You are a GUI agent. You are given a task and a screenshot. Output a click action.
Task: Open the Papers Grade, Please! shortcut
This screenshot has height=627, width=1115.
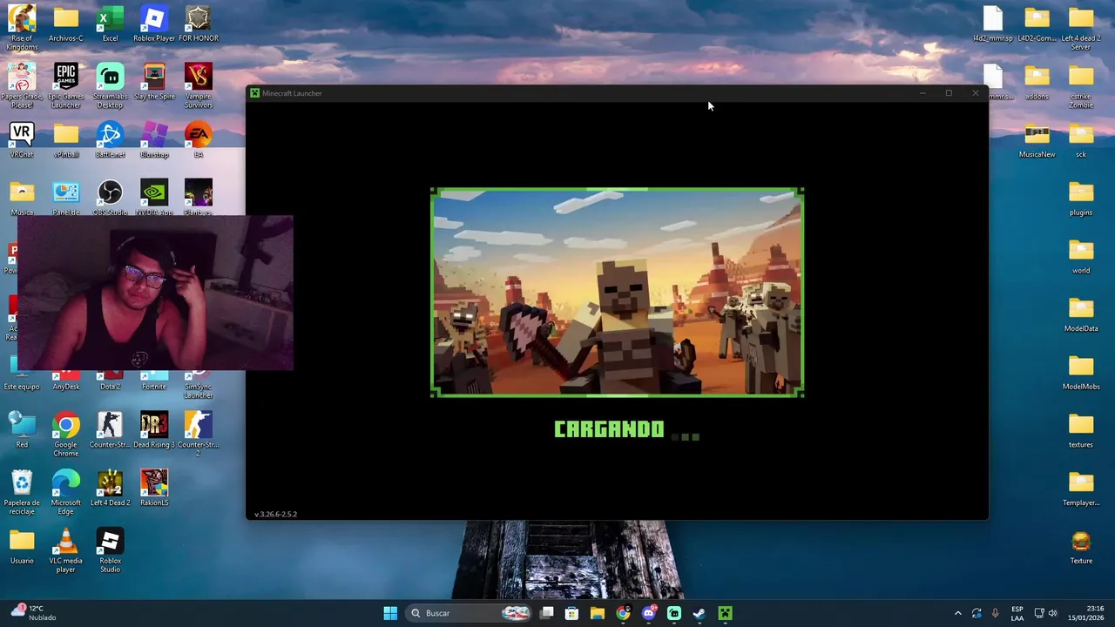(22, 84)
